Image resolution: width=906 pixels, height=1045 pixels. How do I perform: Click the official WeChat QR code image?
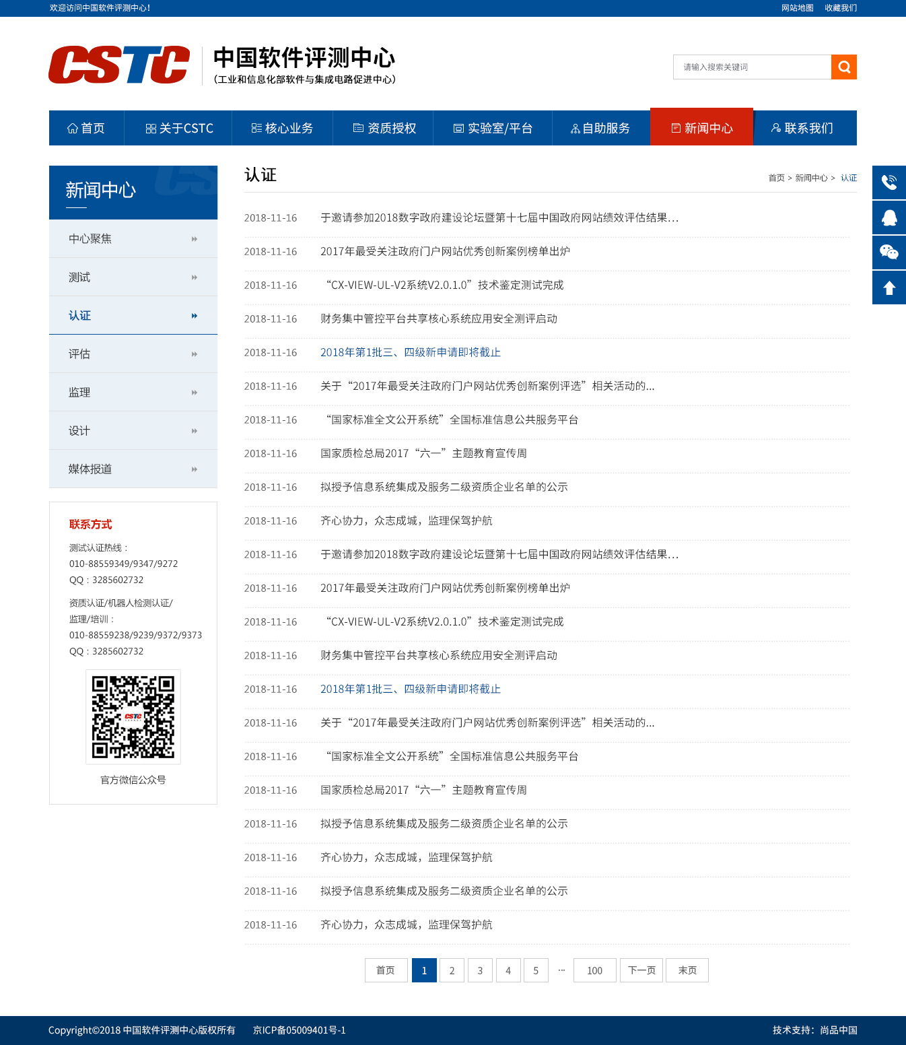coord(133,716)
